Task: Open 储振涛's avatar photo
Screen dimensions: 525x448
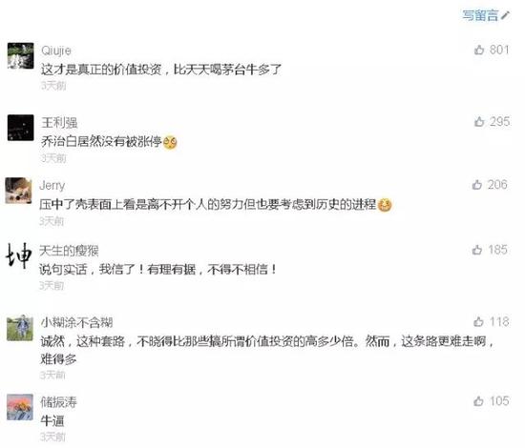Action: point(20,407)
